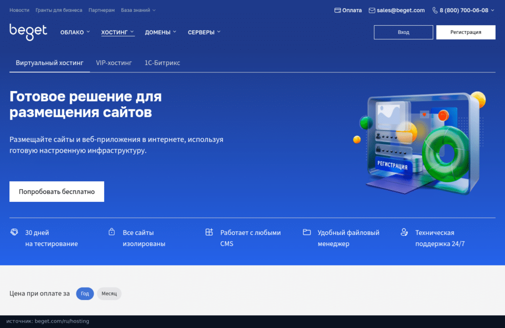Open the Новости link
505x328 pixels.
pyautogui.click(x=19, y=10)
